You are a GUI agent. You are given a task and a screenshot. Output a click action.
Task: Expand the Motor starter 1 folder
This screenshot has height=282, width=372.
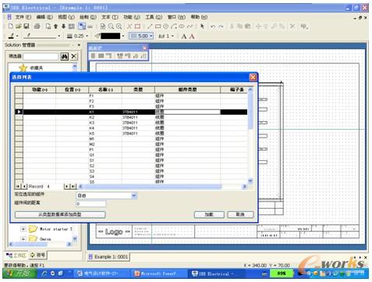click(23, 229)
